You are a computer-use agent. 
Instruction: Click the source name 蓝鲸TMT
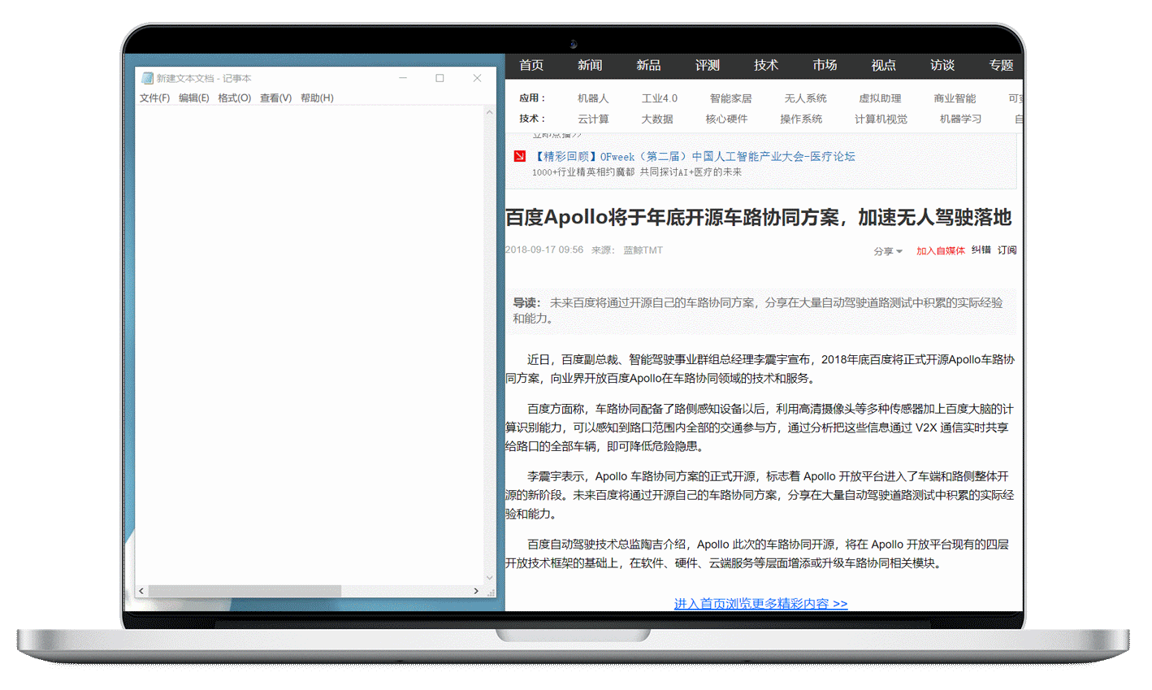pos(643,250)
